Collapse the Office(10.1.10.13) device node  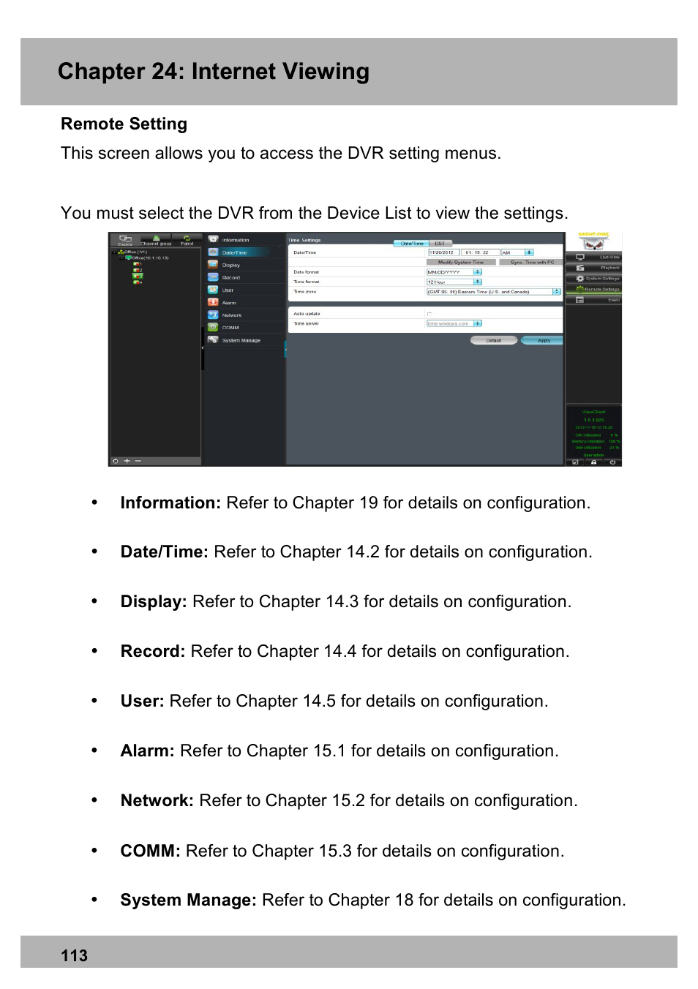coord(121,257)
